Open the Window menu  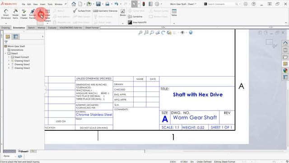[x=58, y=4]
